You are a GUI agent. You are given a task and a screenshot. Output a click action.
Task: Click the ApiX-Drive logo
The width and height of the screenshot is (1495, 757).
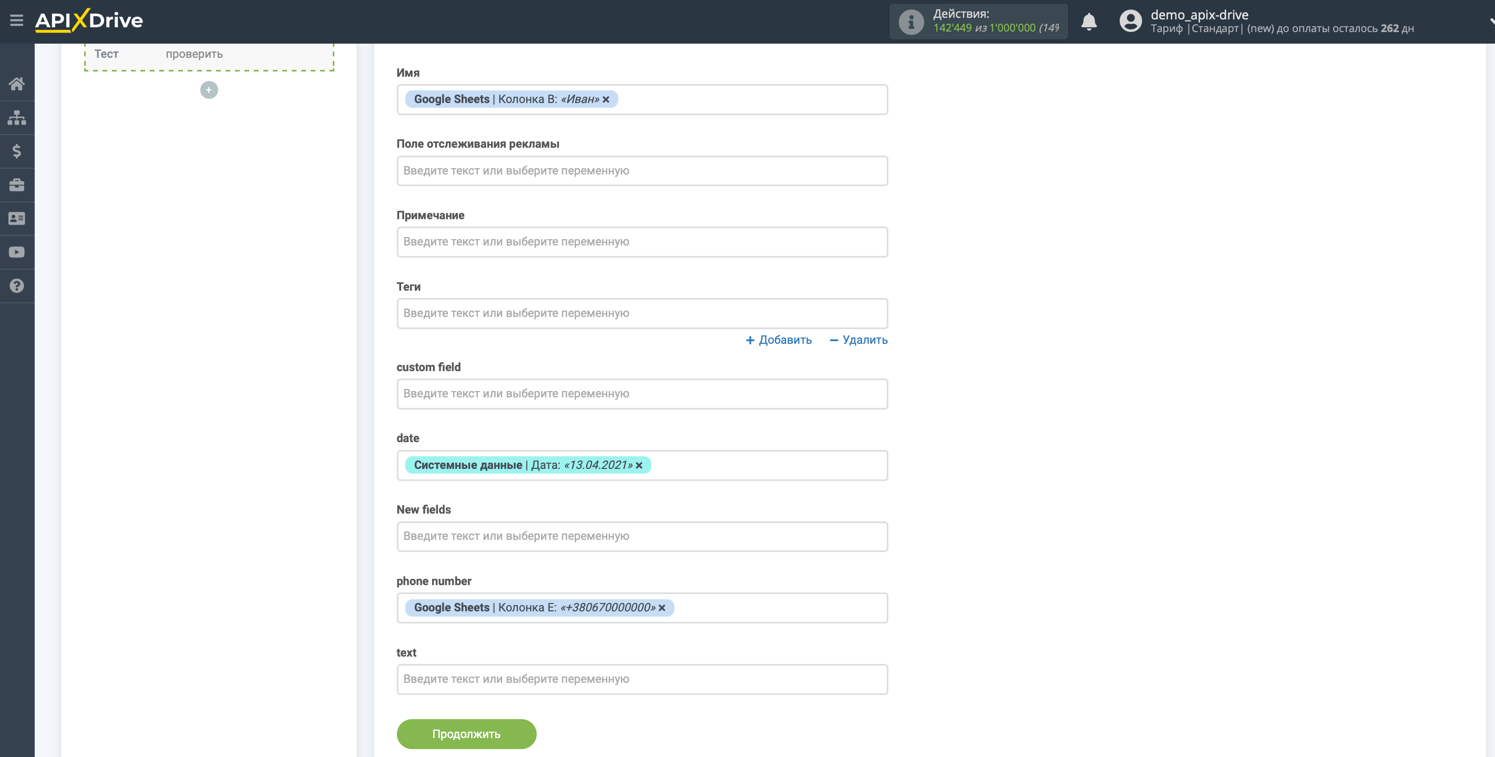tap(89, 21)
